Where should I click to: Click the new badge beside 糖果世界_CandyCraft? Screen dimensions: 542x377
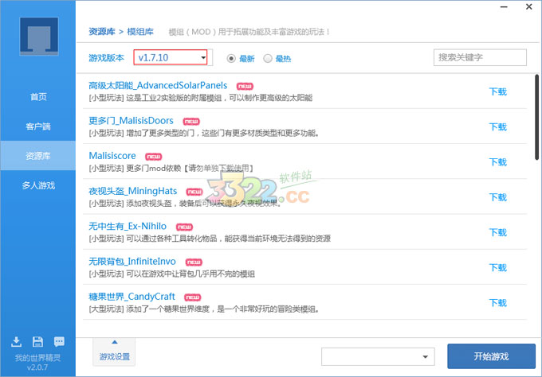coord(193,297)
